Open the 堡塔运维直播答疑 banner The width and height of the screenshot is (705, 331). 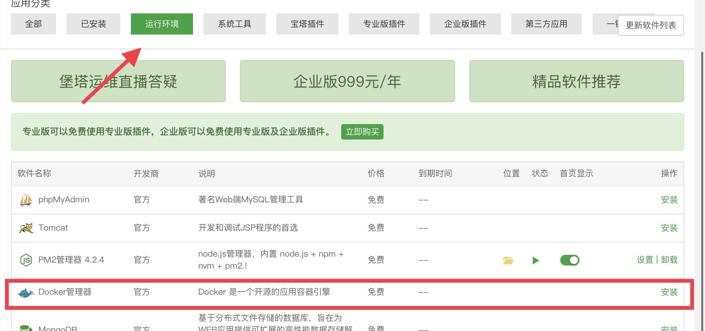(118, 81)
